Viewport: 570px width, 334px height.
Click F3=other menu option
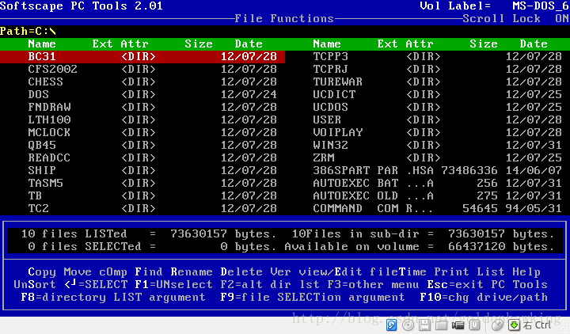coord(374,285)
